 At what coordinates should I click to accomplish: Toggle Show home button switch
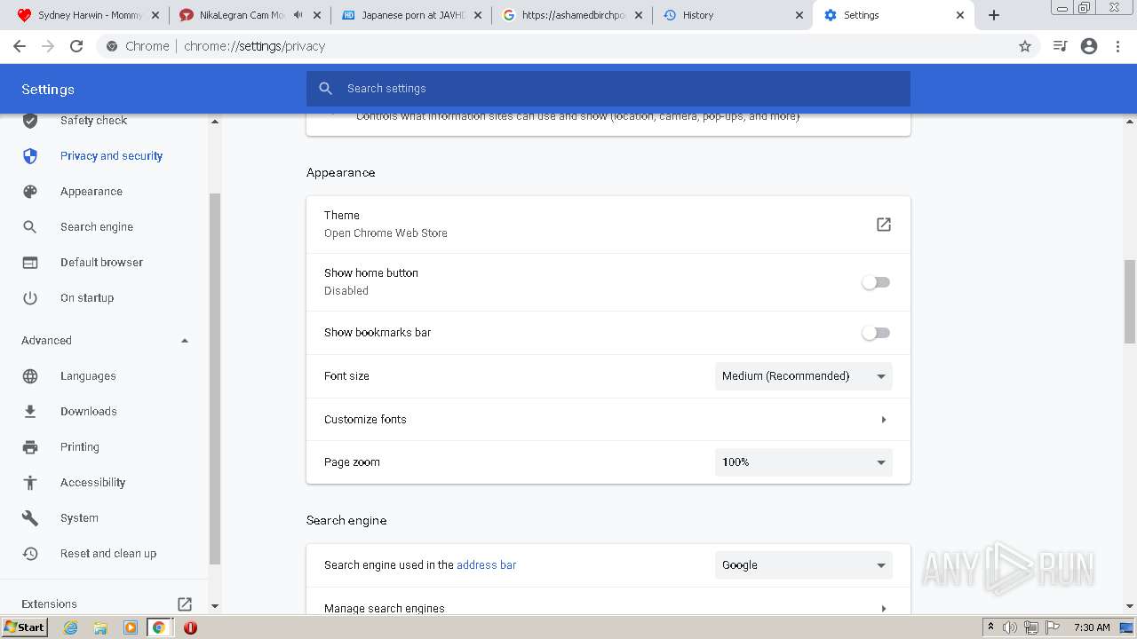pos(876,282)
